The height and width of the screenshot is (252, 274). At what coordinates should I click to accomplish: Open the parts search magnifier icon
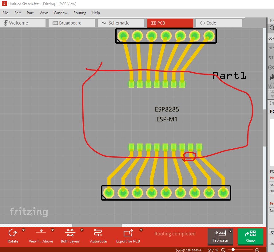coord(272,28)
